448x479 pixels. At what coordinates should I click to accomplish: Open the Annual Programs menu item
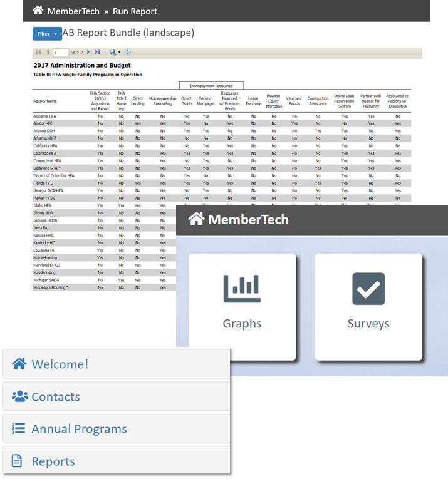pos(116,429)
